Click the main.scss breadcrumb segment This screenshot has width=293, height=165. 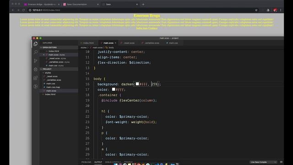point(98,48)
